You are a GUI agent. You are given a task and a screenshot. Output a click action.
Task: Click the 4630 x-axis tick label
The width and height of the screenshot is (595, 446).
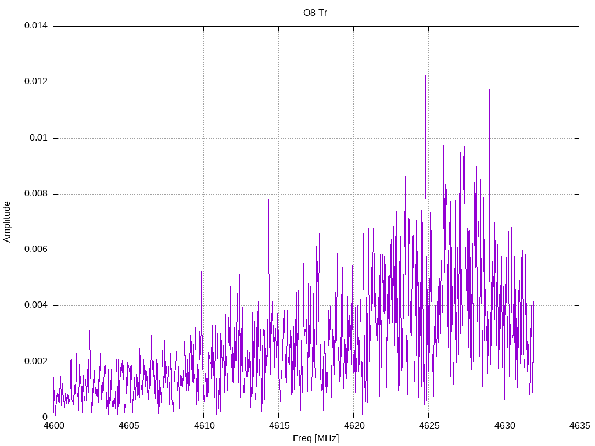click(x=504, y=426)
